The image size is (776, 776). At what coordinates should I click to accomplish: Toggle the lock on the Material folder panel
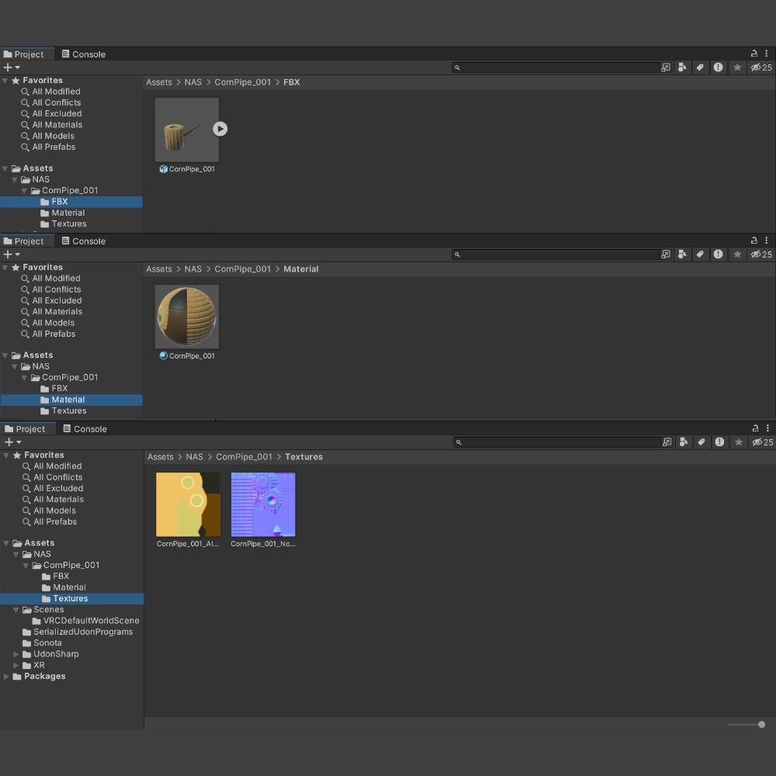point(754,240)
